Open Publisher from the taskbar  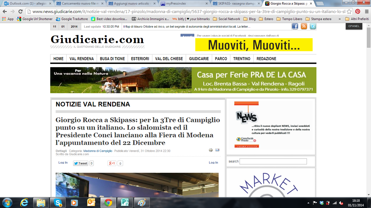pyautogui.click(x=125, y=203)
